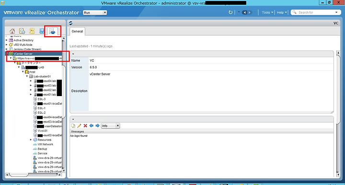The image size is (345, 185).
Task: Collapse the log messages section arrow
Action: point(73,120)
